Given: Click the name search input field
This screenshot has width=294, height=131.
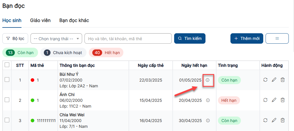Looking at the screenshot, I should (x=128, y=38).
